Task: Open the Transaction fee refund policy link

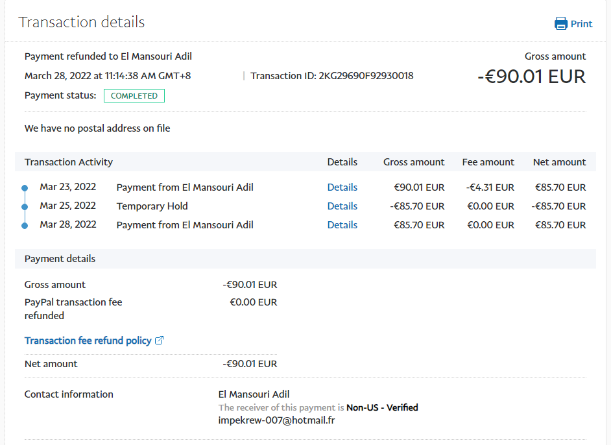Action: [88, 341]
